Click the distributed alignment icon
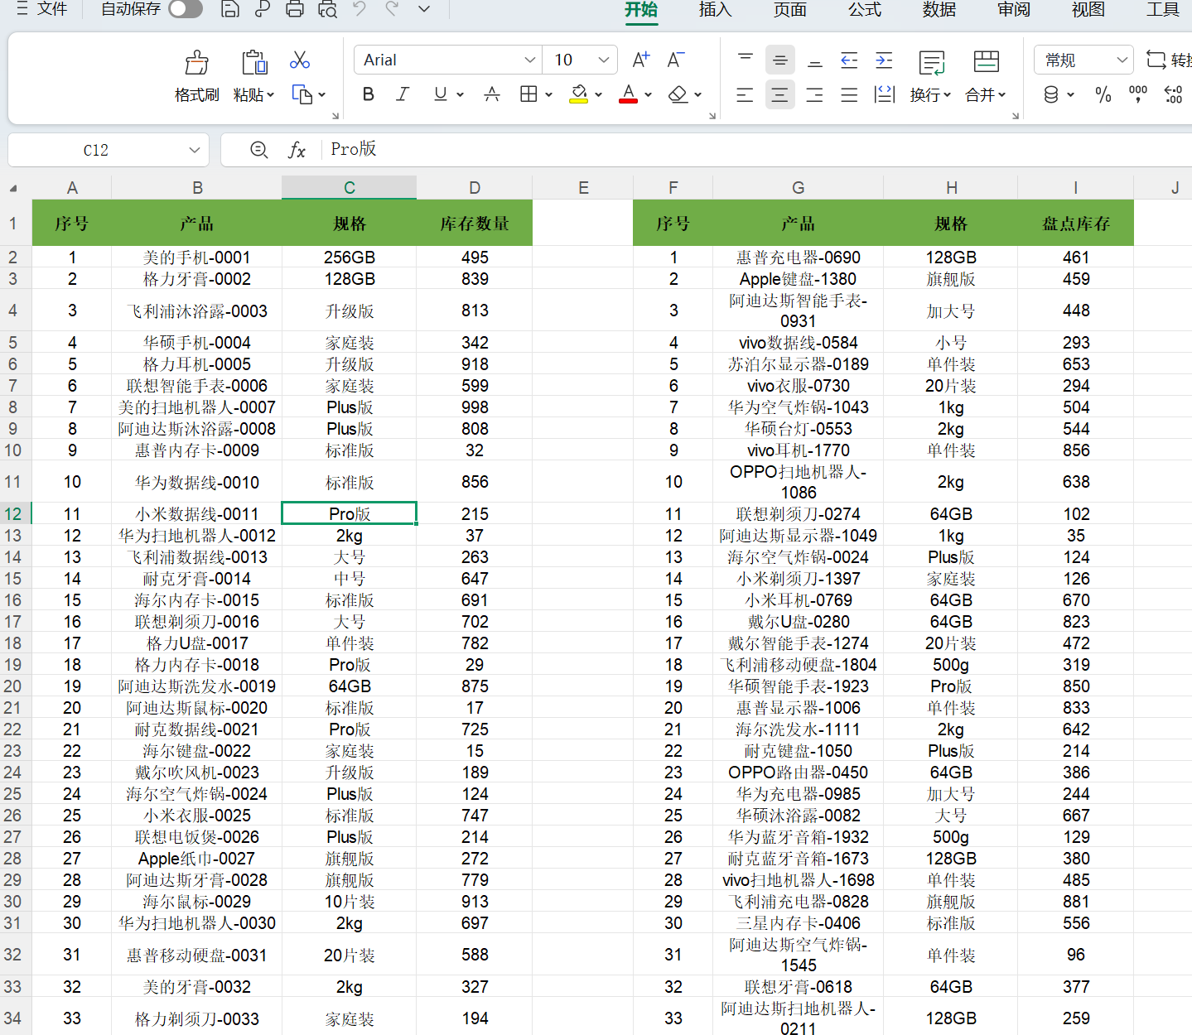The height and width of the screenshot is (1035, 1192). (x=885, y=94)
